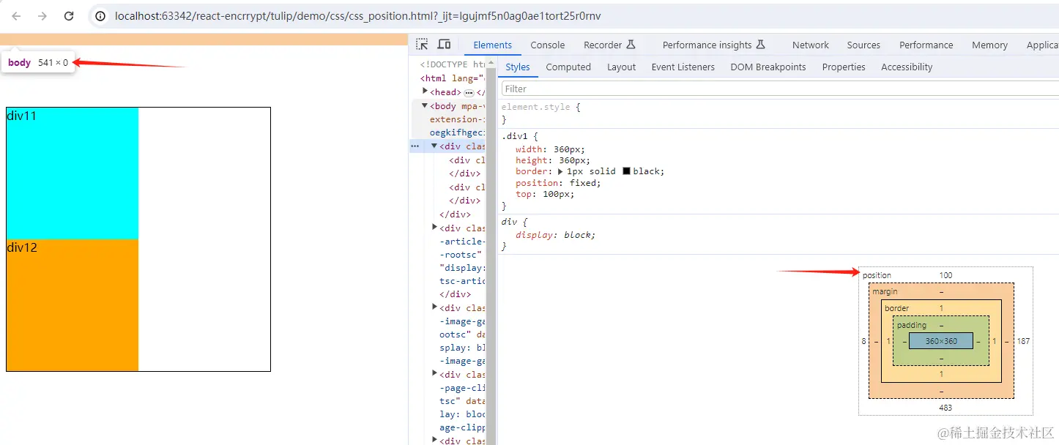Open the Performance insights panel
This screenshot has width=1059, height=445.
[714, 45]
